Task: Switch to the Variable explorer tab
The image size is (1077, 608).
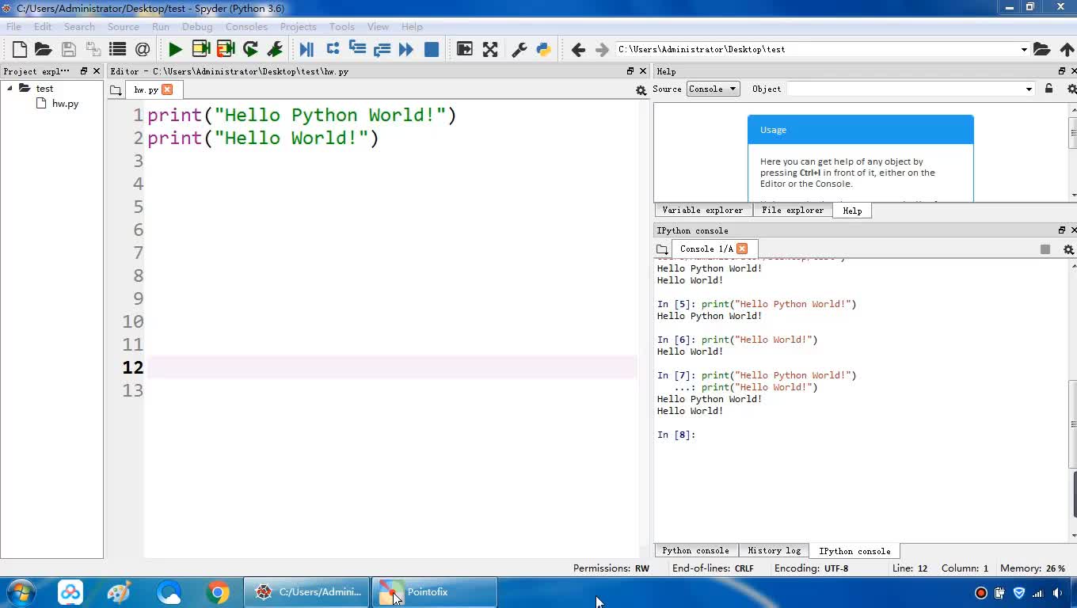Action: tap(702, 211)
